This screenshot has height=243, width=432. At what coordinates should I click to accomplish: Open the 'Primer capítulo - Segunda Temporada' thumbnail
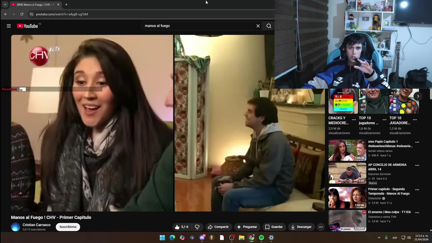click(x=347, y=197)
